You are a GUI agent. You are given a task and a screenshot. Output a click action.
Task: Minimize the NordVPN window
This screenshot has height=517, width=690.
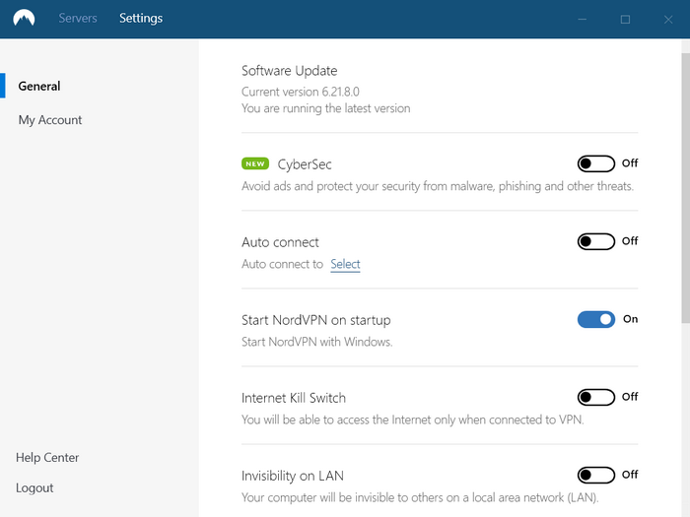pyautogui.click(x=583, y=20)
